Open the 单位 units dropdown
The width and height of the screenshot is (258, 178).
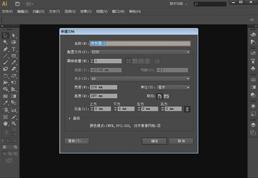pos(173,88)
